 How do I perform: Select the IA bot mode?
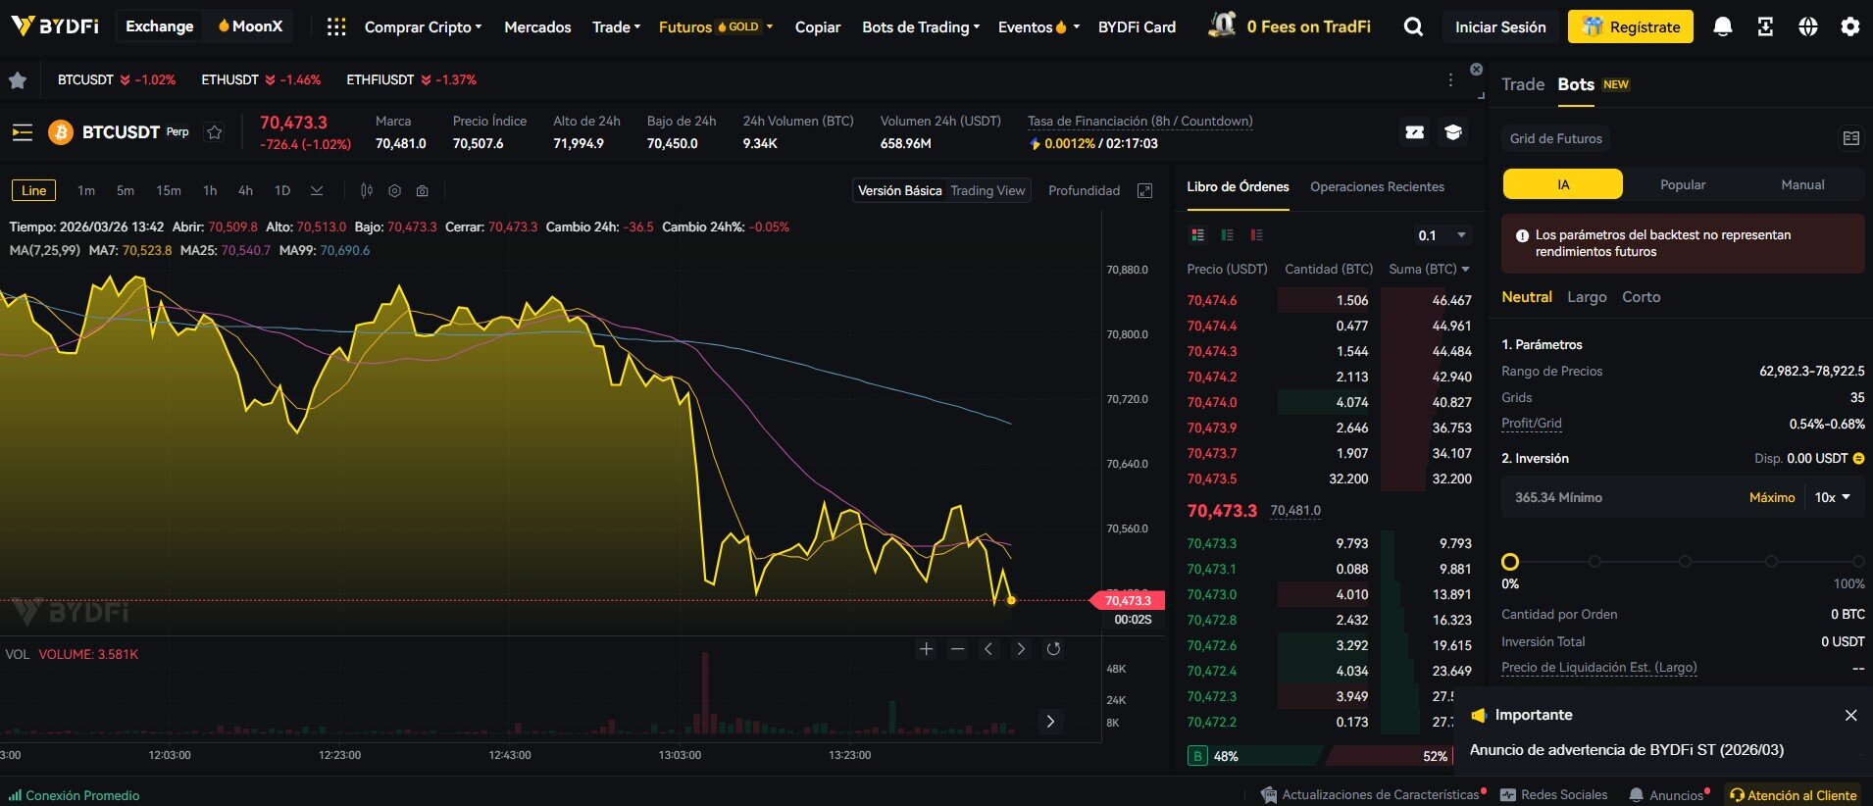[1563, 184]
